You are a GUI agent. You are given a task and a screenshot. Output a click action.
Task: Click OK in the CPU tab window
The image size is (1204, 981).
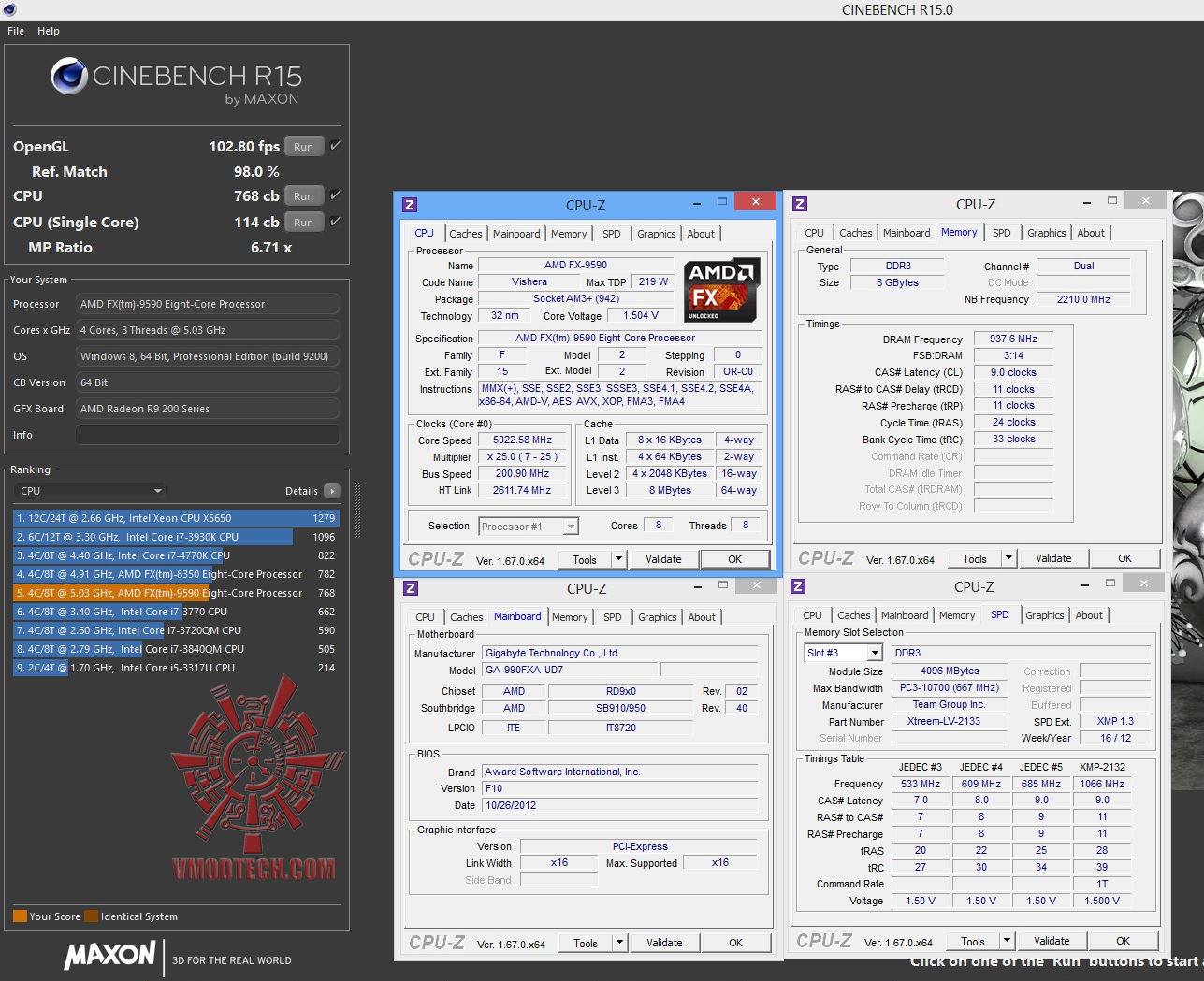click(x=735, y=559)
